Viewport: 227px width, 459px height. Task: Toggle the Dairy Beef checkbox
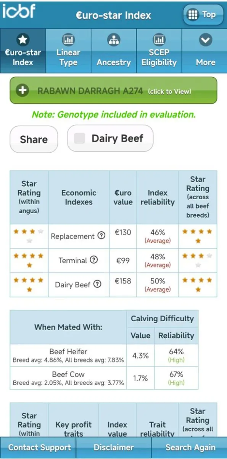point(79,138)
